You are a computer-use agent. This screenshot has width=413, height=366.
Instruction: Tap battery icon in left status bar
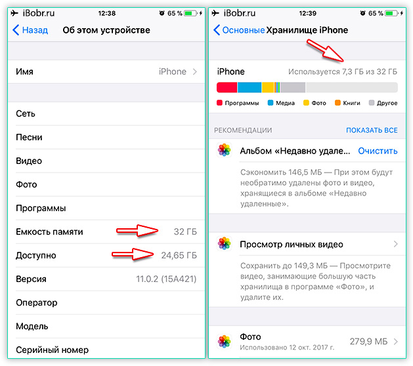190,13
